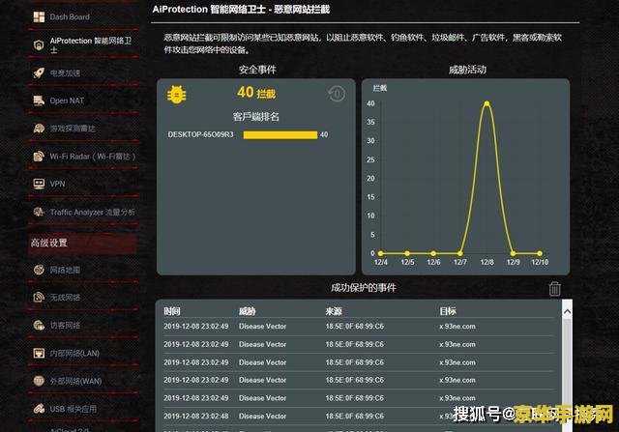This screenshot has height=432, width=619.
Task: Click the 成功保护的事件 section title
Action: click(364, 288)
